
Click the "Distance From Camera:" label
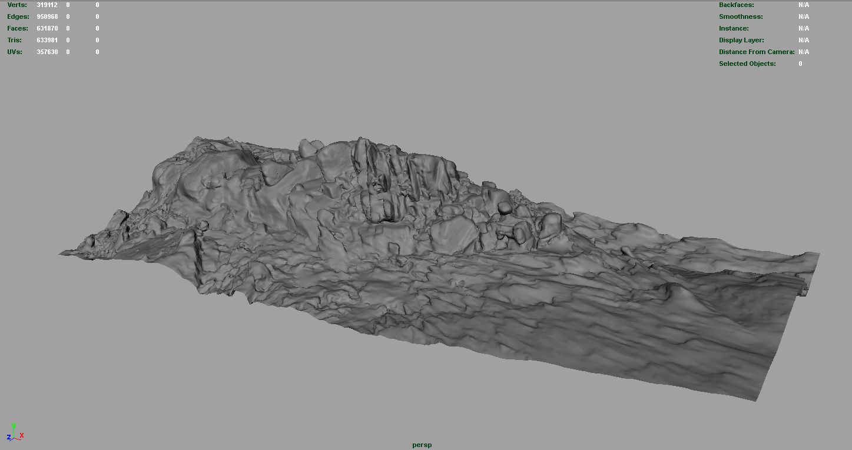[757, 52]
